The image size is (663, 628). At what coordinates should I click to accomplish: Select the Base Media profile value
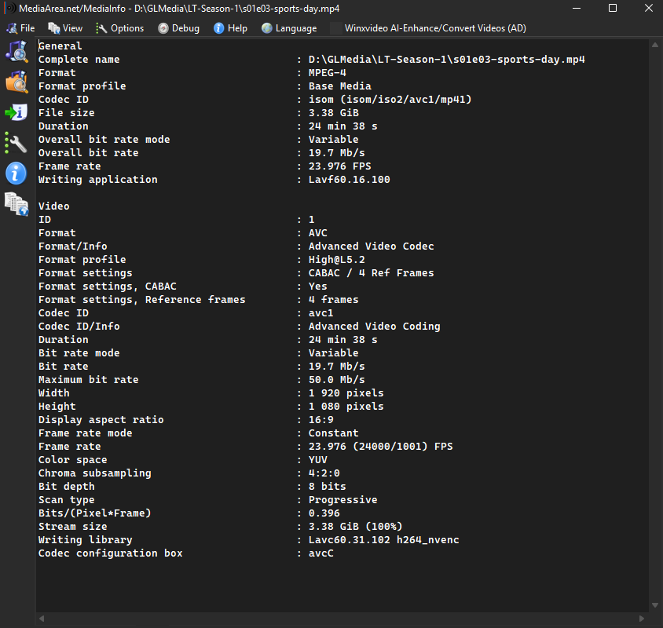tap(340, 86)
